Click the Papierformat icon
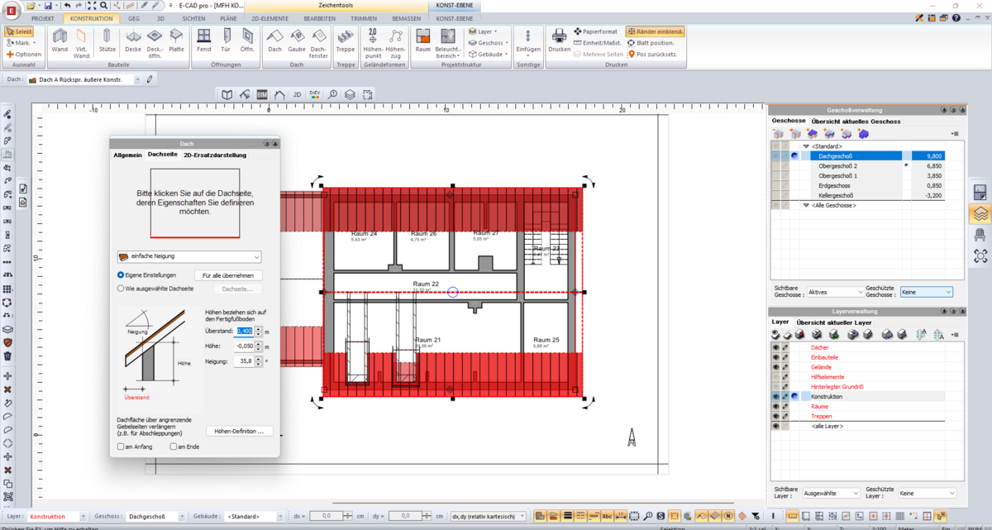Image resolution: width=992 pixels, height=530 pixels. click(x=596, y=31)
